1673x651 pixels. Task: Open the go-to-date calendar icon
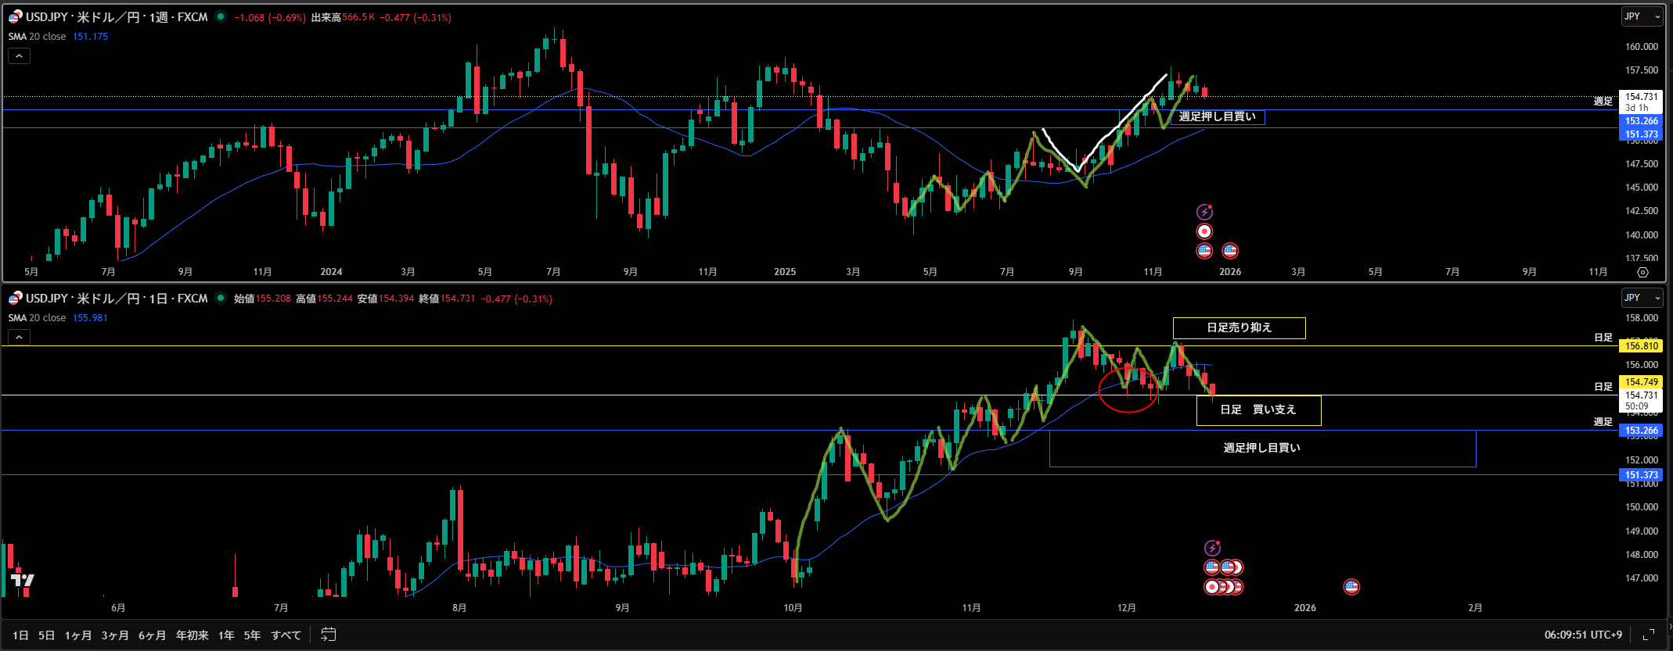point(329,635)
